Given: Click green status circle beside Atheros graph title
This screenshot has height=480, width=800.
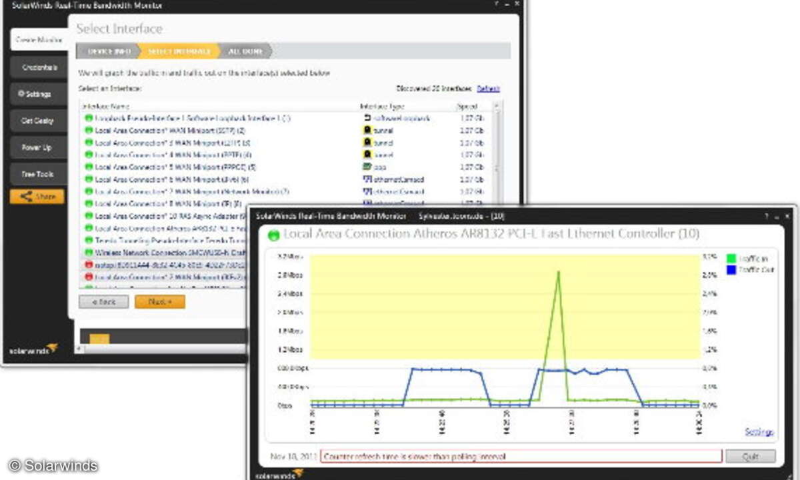Looking at the screenshot, I should [273, 235].
